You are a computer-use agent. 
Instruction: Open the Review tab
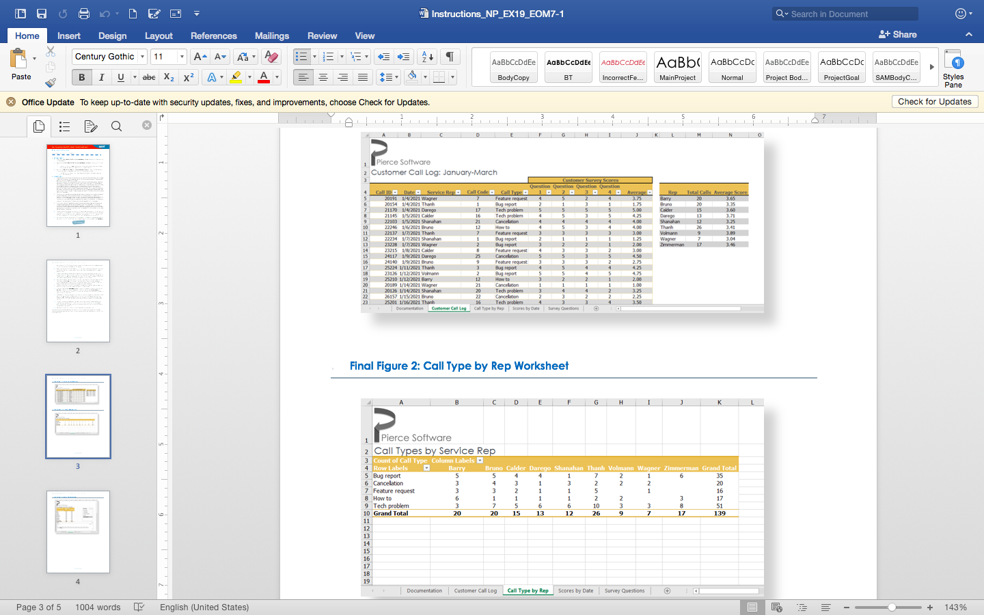[x=323, y=36]
